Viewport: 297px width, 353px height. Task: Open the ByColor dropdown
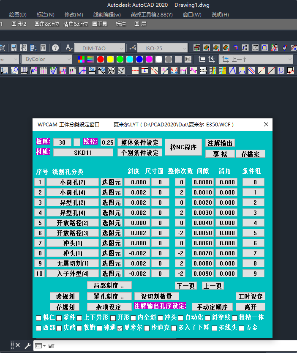point(46,59)
